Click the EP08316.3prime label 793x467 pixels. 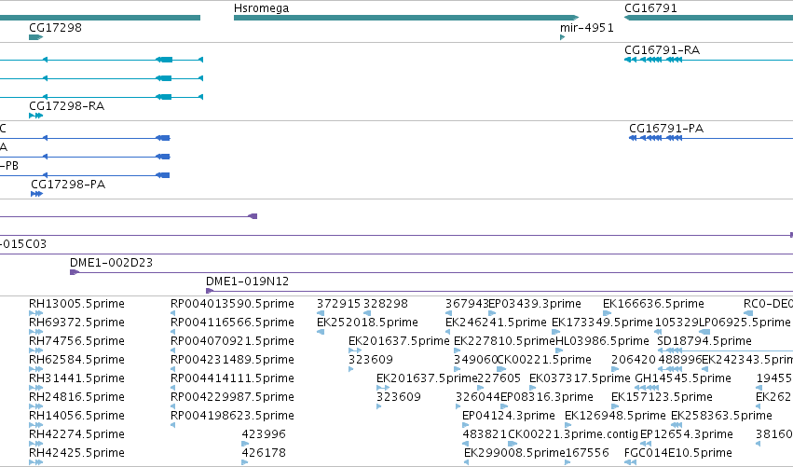547,397
